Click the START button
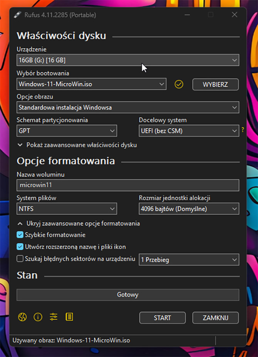Screen dimensions: 258x357 point(163,318)
